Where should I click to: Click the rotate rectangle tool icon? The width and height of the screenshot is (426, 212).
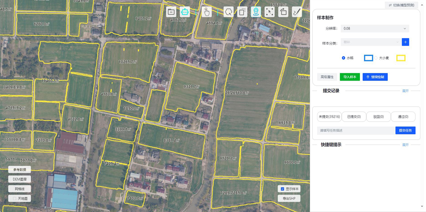[x=283, y=12]
